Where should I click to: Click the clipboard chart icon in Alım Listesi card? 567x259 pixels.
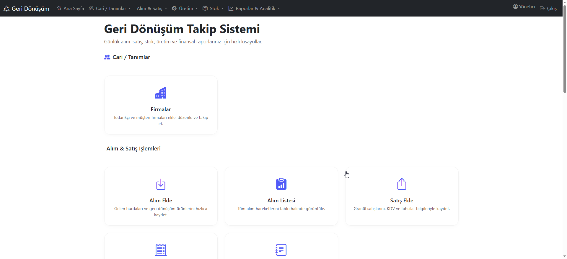click(x=281, y=184)
